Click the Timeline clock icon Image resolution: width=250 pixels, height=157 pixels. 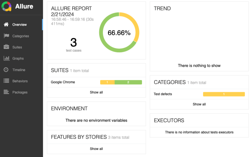pyautogui.click(x=6, y=70)
